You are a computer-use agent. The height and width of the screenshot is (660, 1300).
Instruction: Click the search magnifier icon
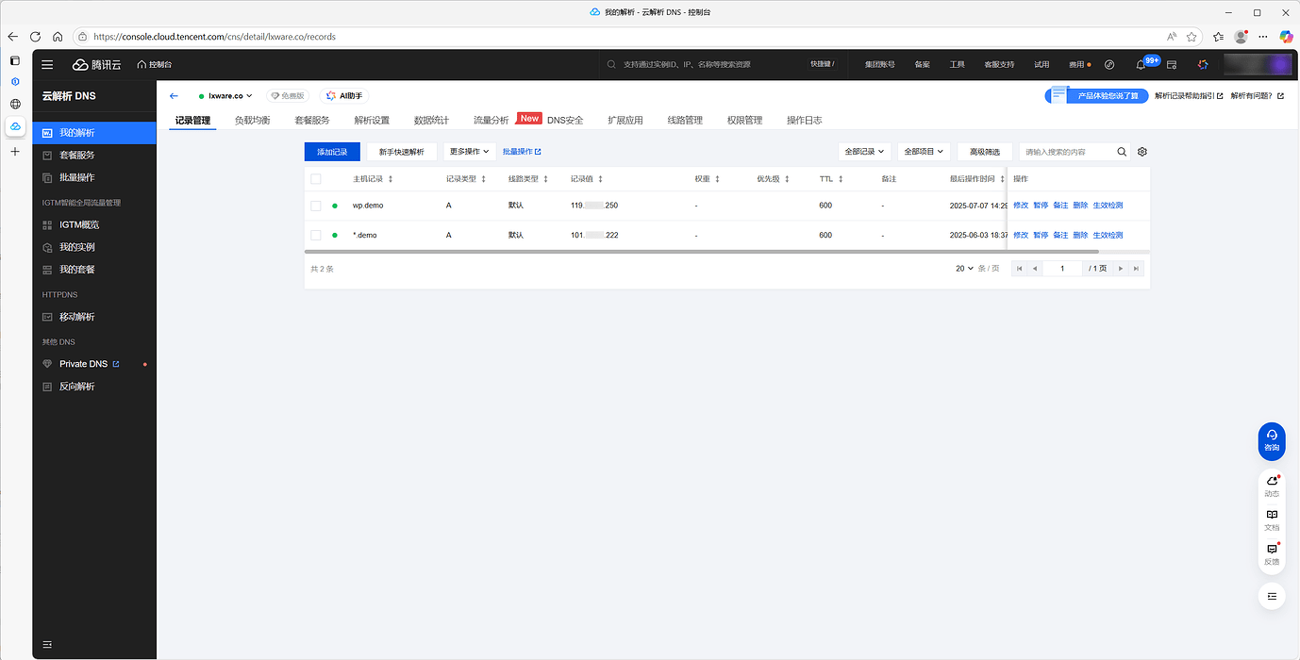click(x=1121, y=151)
